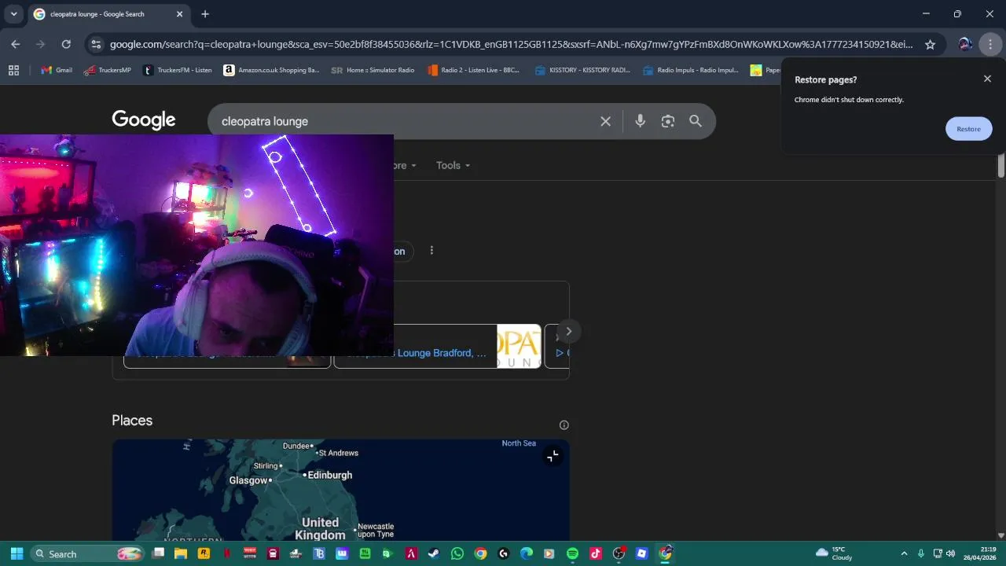This screenshot has height=566, width=1006.
Task: Bookmark this page with the star icon
Action: [930, 45]
